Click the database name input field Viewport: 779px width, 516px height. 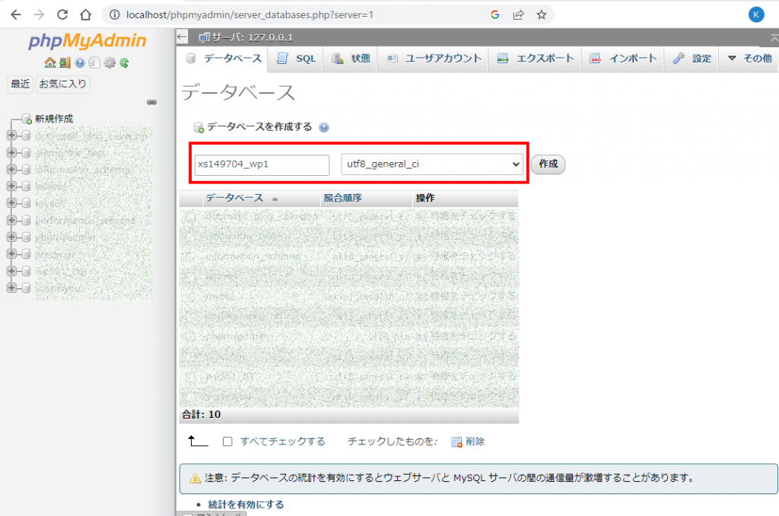262,164
